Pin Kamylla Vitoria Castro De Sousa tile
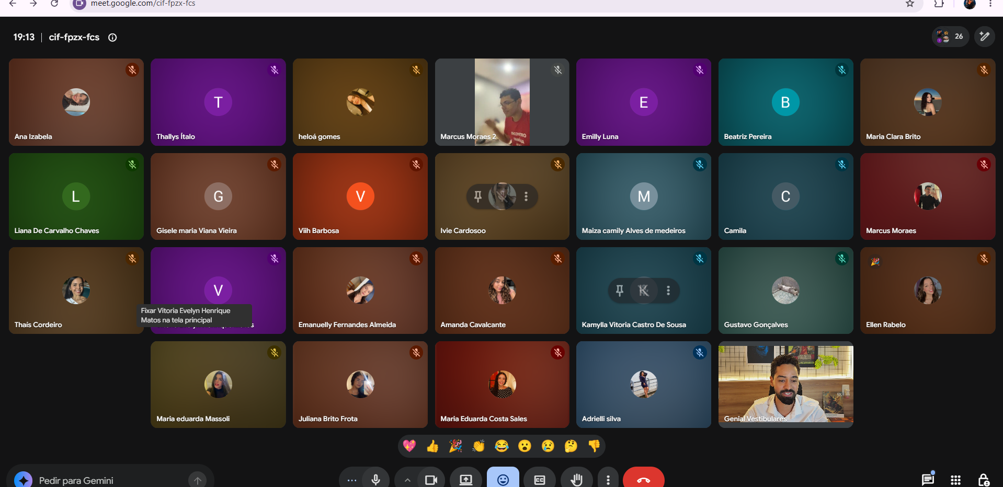Viewport: 1003px width, 487px height. pos(619,291)
